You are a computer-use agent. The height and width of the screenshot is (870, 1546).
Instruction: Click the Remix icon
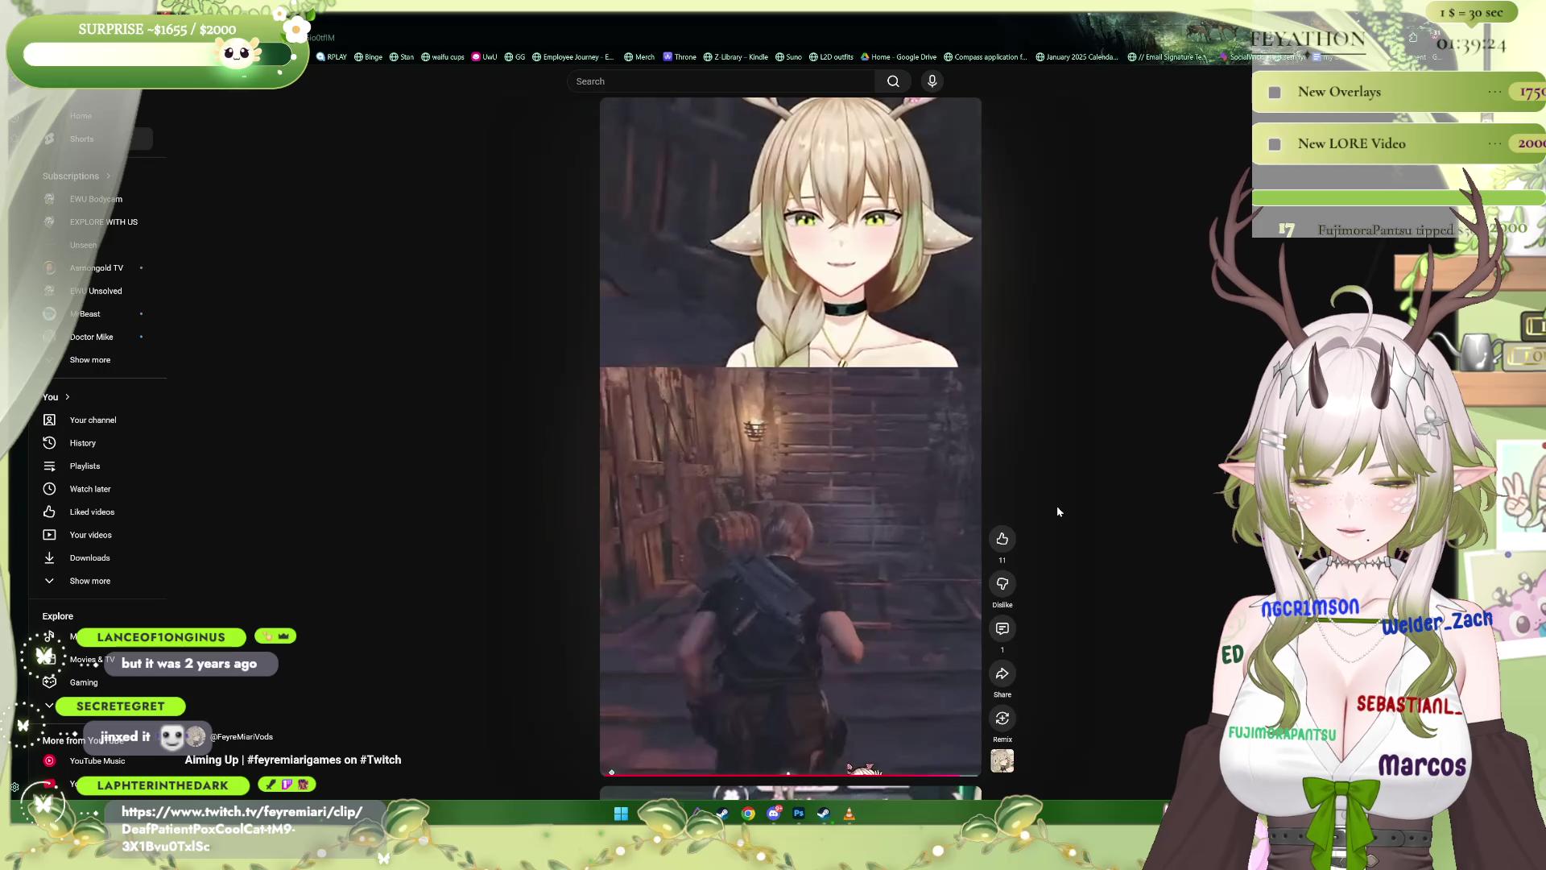pyautogui.click(x=1002, y=719)
